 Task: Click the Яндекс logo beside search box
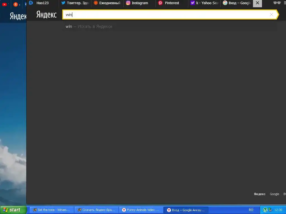click(47, 14)
